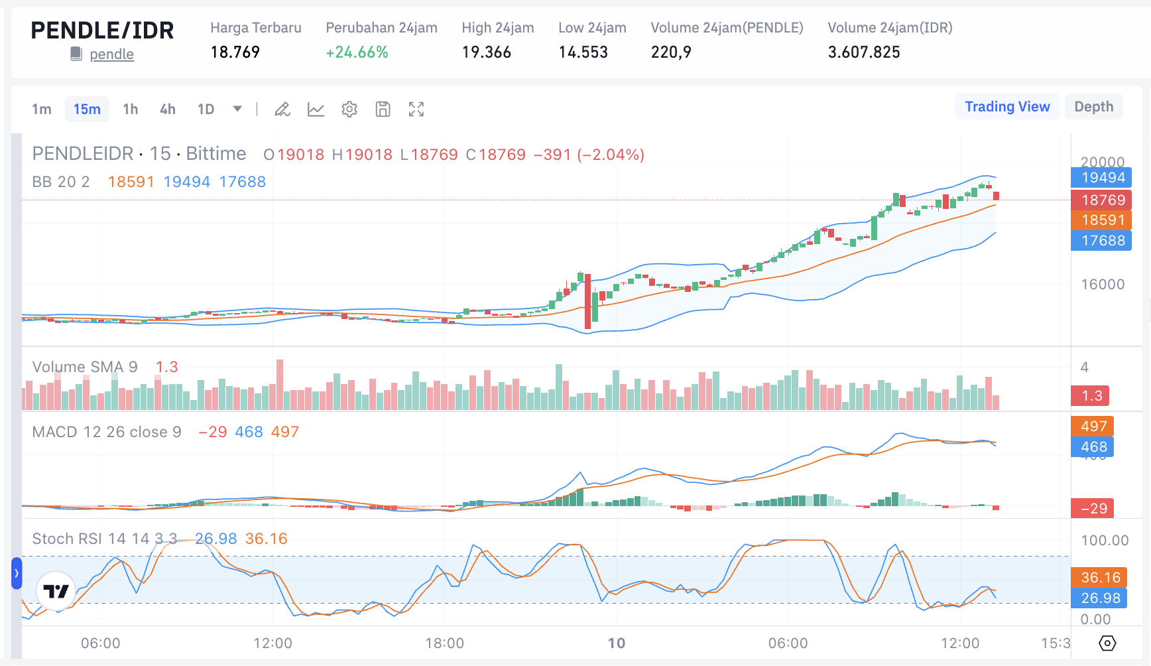Click the save chart floppy icon

(x=383, y=109)
